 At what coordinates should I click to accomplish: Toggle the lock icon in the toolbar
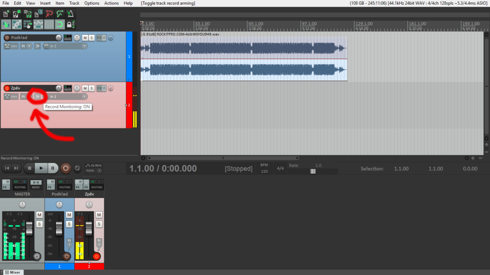[70, 24]
